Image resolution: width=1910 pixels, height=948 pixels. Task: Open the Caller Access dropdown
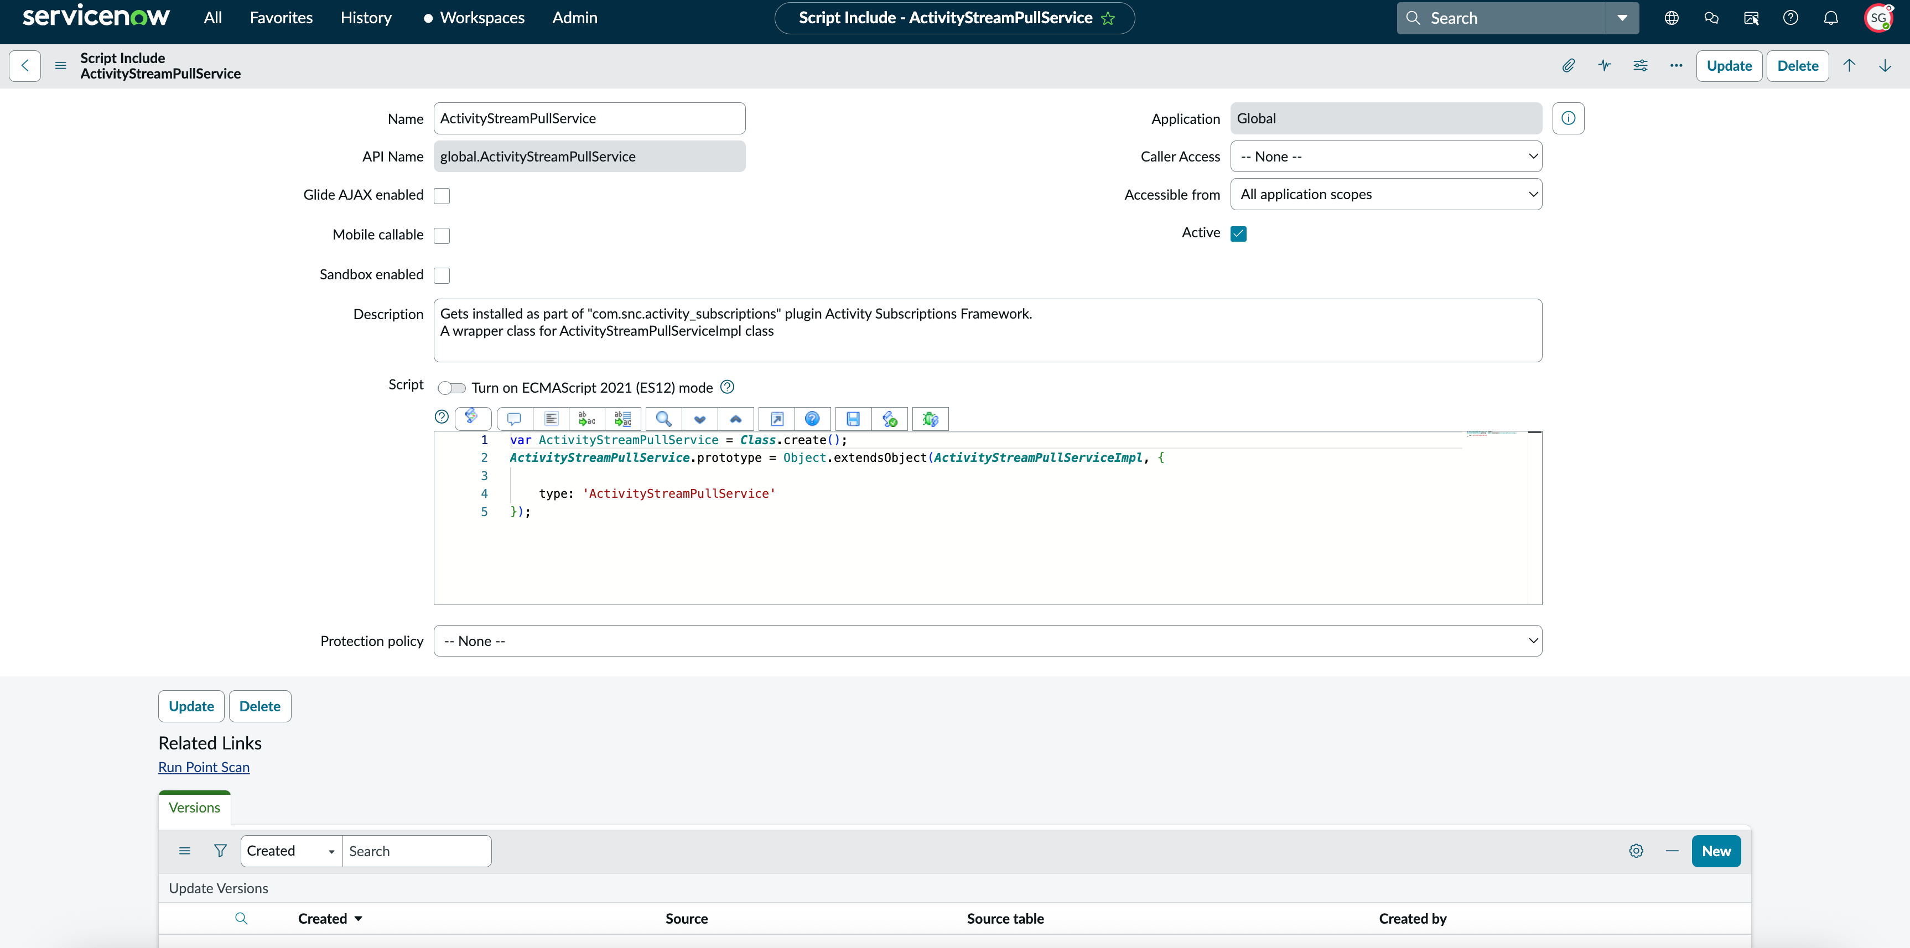1386,157
